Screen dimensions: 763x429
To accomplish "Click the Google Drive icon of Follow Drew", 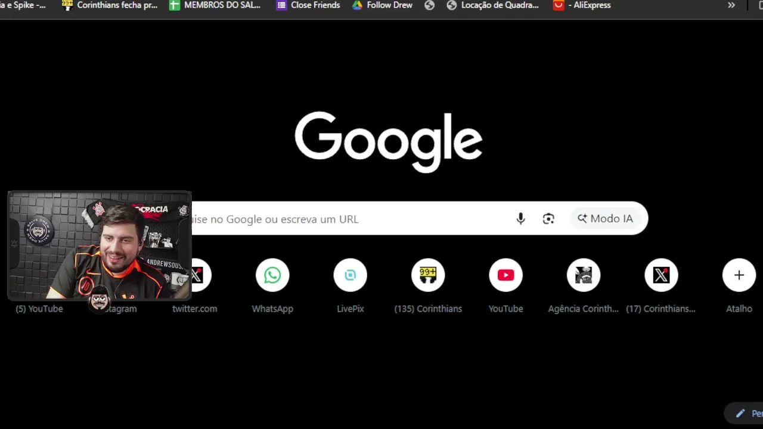I will coord(357,5).
